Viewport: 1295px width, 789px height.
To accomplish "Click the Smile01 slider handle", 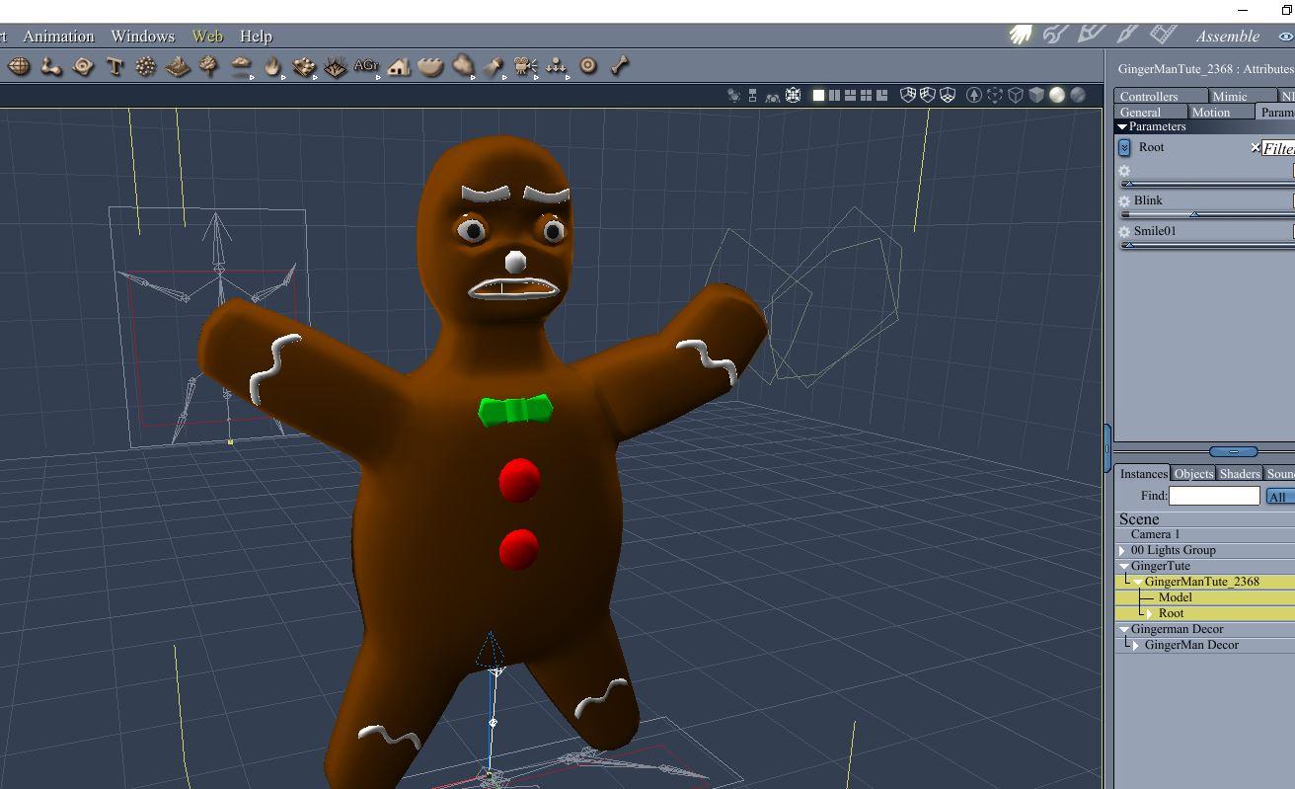I will (x=1128, y=245).
